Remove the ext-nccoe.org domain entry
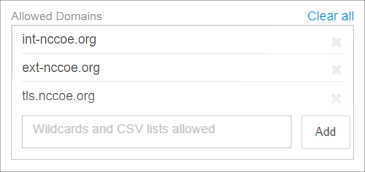365x172 pixels. click(336, 70)
